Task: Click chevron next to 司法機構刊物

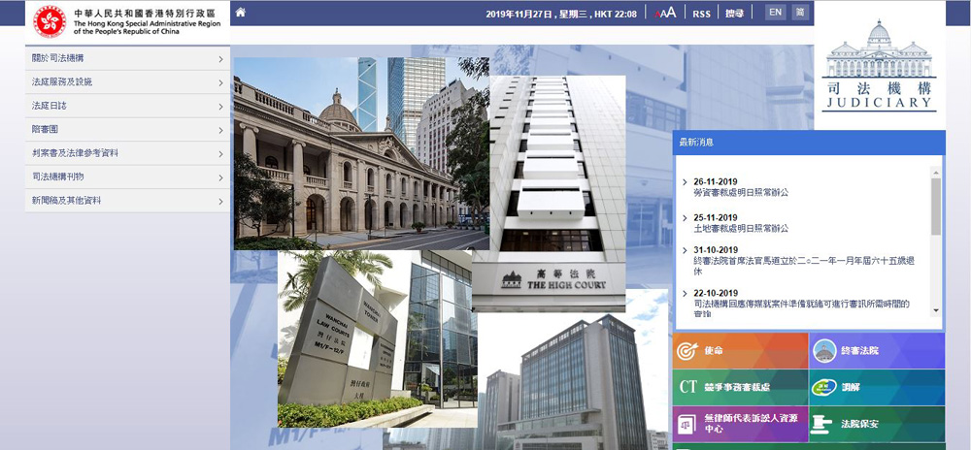Action: (221, 177)
